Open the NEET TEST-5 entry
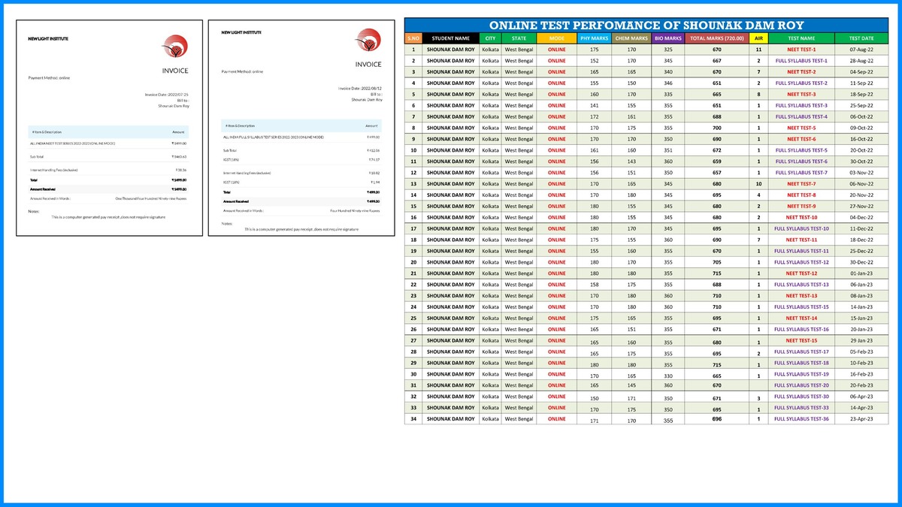902x507 pixels. click(801, 128)
